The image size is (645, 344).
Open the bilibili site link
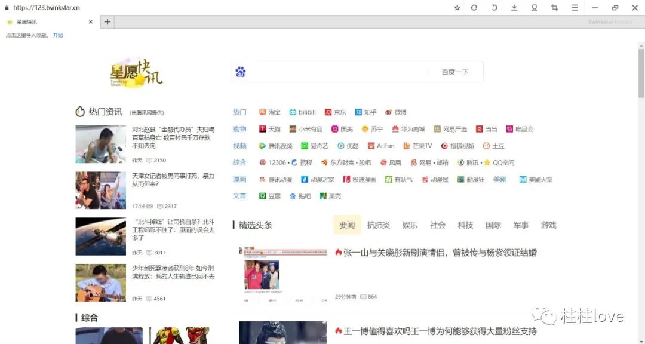coord(302,112)
